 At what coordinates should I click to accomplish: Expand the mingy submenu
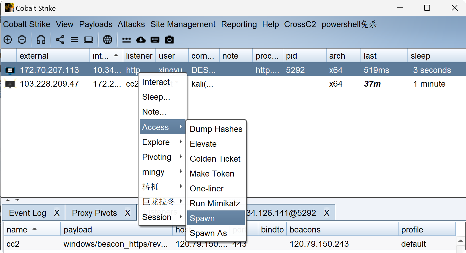163,172
